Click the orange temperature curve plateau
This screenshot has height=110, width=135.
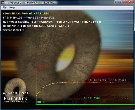point(86,82)
